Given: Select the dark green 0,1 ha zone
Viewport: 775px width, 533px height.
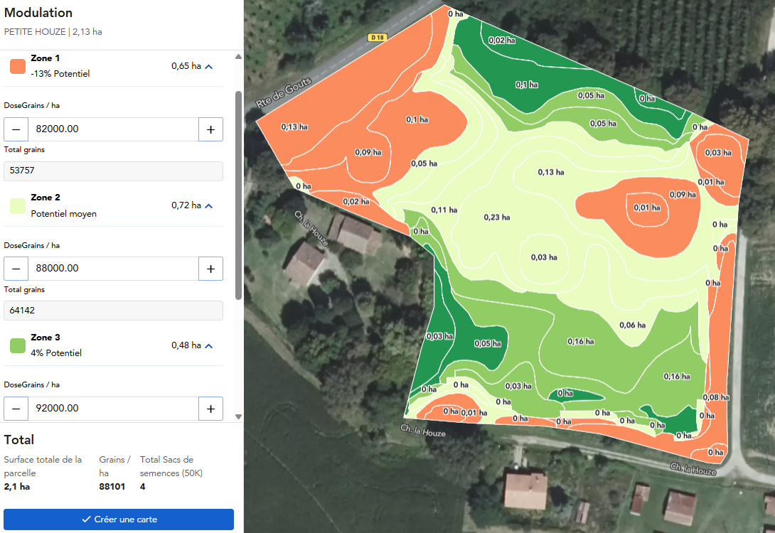Looking at the screenshot, I should click(526, 85).
